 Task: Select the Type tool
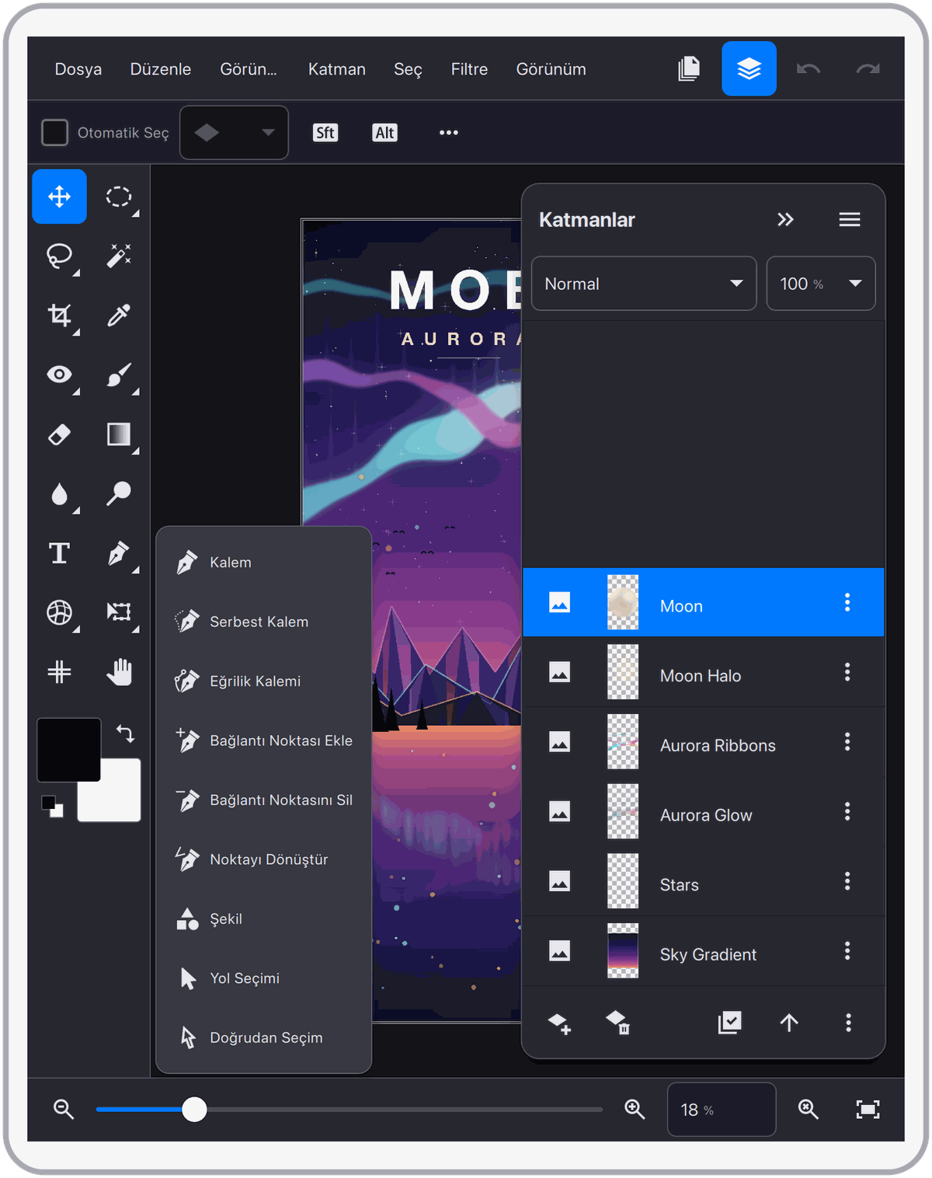pyautogui.click(x=60, y=553)
